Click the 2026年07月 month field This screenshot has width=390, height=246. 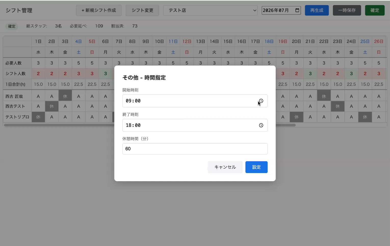(x=281, y=10)
